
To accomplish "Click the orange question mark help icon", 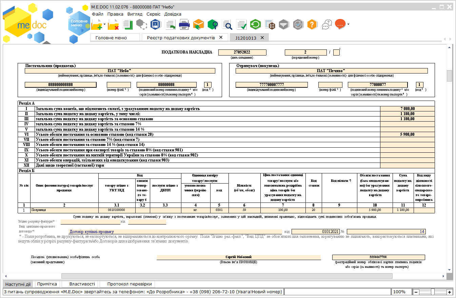I will [x=312, y=24].
